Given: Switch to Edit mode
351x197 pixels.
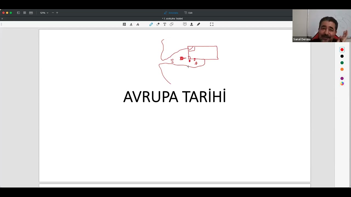Looking at the screenshot, I should click(x=188, y=13).
